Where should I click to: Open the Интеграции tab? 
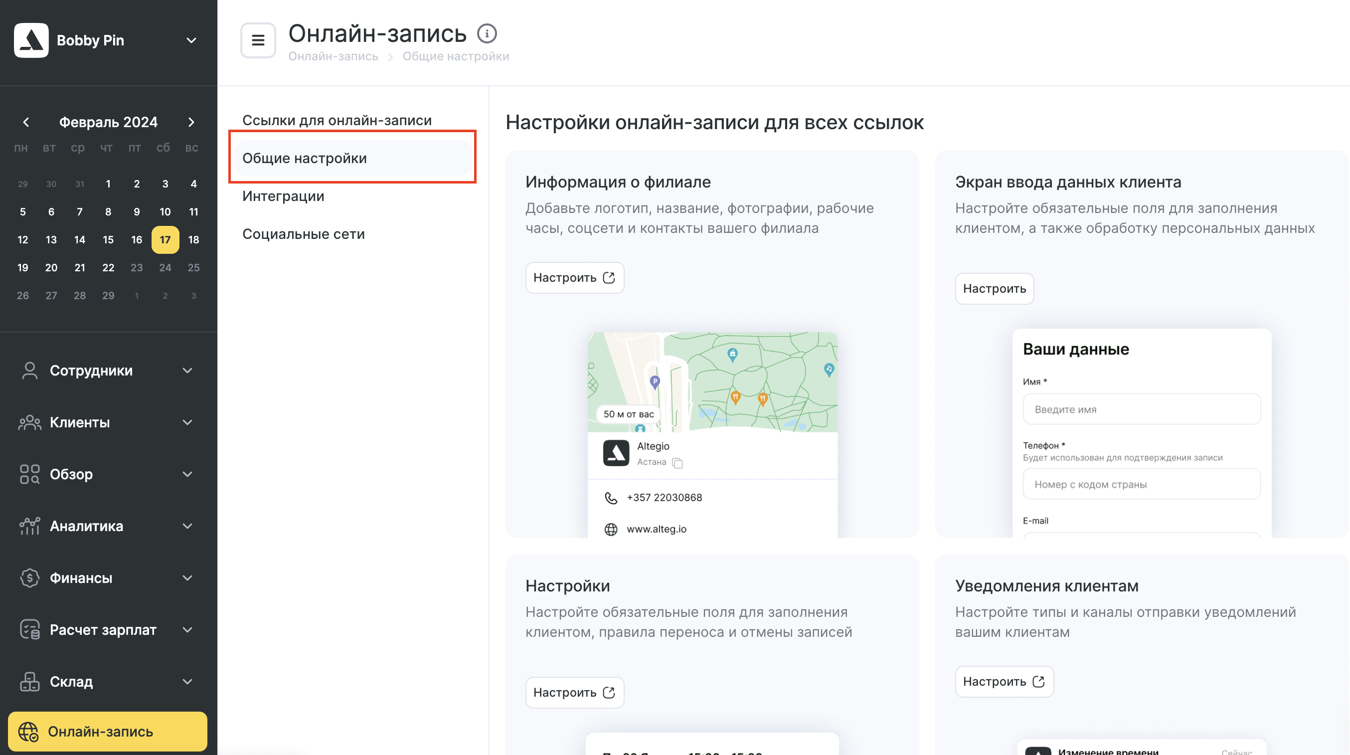click(283, 196)
